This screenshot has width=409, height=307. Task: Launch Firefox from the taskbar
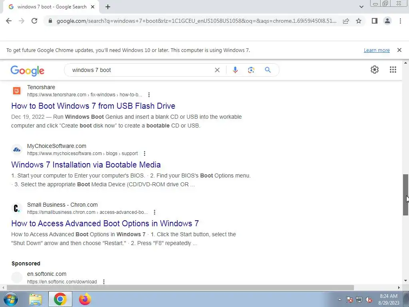coord(85,299)
